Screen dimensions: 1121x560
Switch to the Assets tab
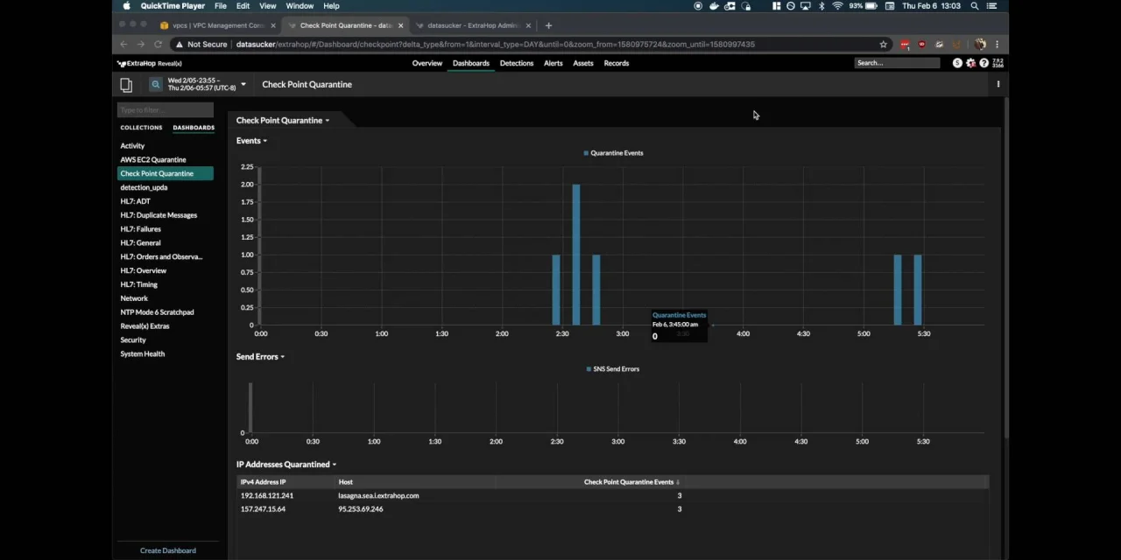[583, 63]
